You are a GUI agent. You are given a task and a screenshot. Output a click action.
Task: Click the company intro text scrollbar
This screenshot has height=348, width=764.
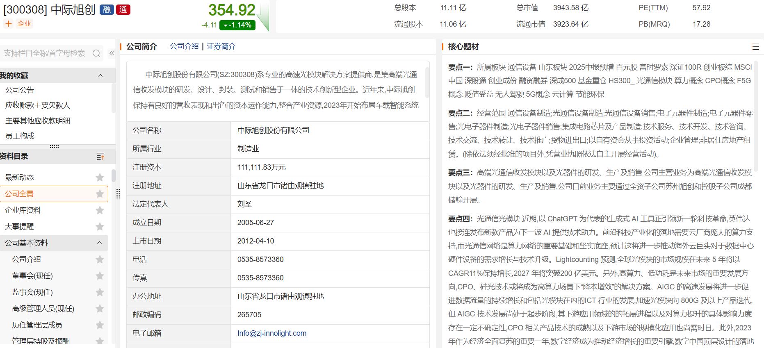(427, 83)
